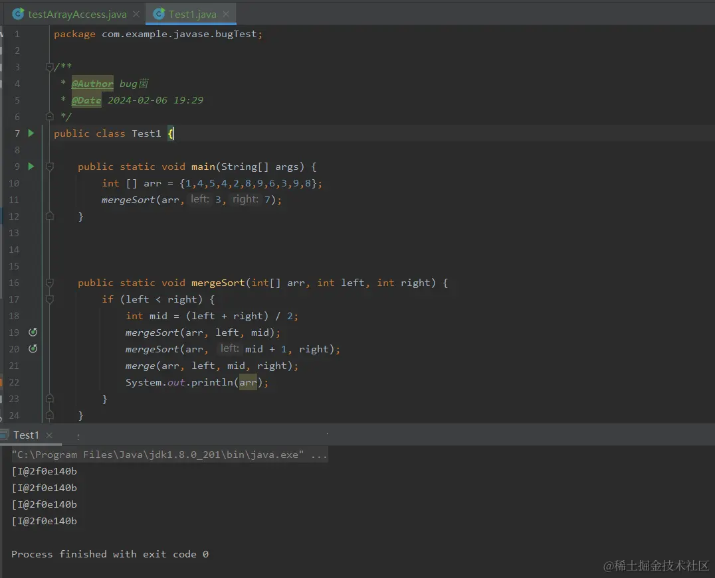Viewport: 715px width, 578px height.
Task: Click highlighted arr in println statement
Action: pyautogui.click(x=248, y=383)
